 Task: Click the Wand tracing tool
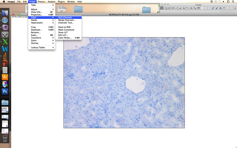pos(187,8)
